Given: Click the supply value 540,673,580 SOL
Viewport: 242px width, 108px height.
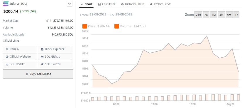Looking at the screenshot, I should 62,35.
